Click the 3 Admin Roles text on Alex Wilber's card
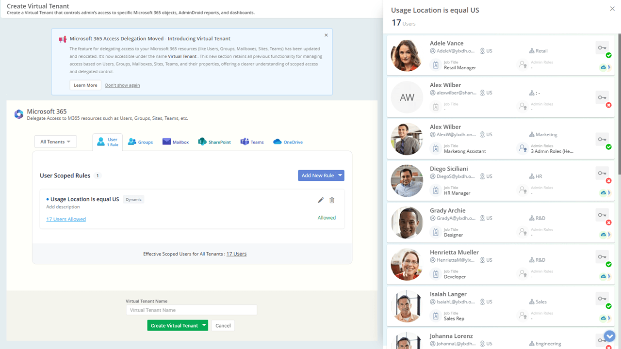Viewport: 621px width, 349px height. [x=552, y=151]
